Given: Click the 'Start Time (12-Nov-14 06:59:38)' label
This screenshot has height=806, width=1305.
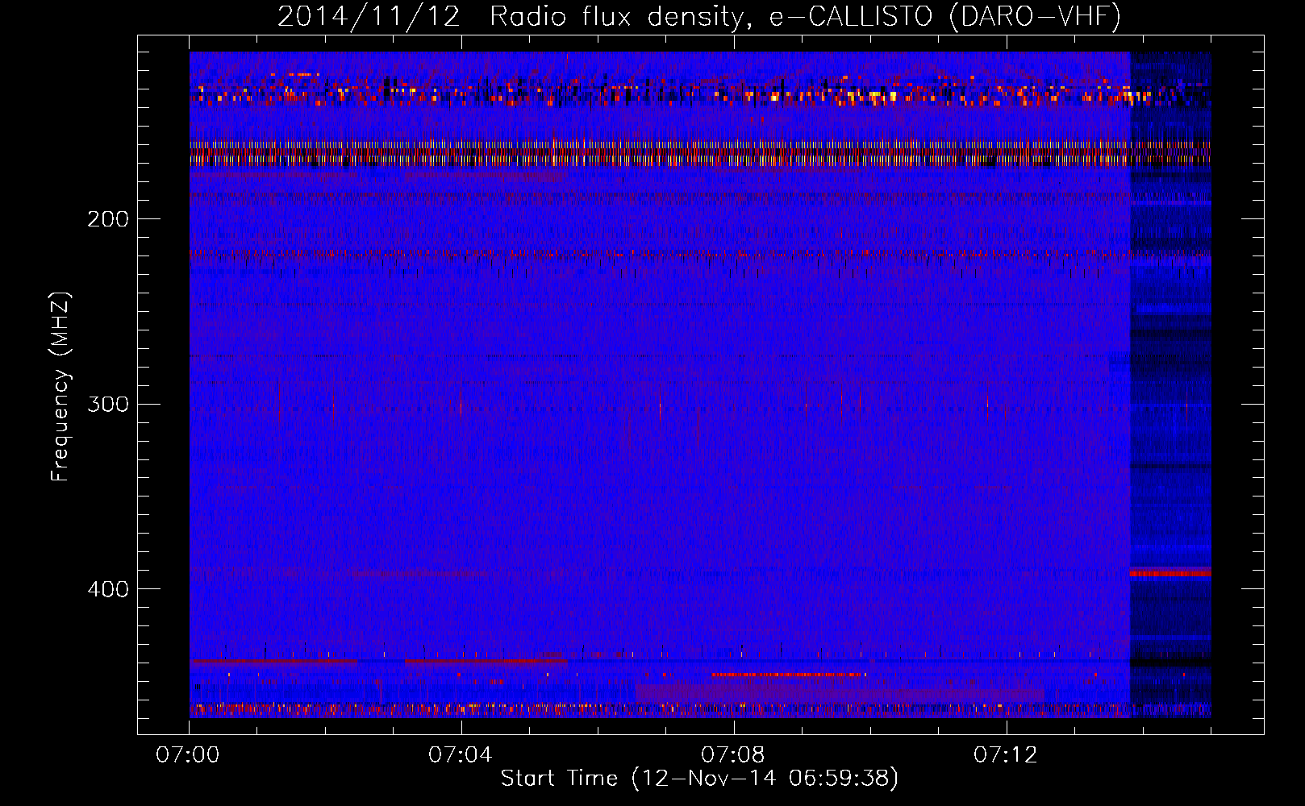Looking at the screenshot, I should point(699,779).
